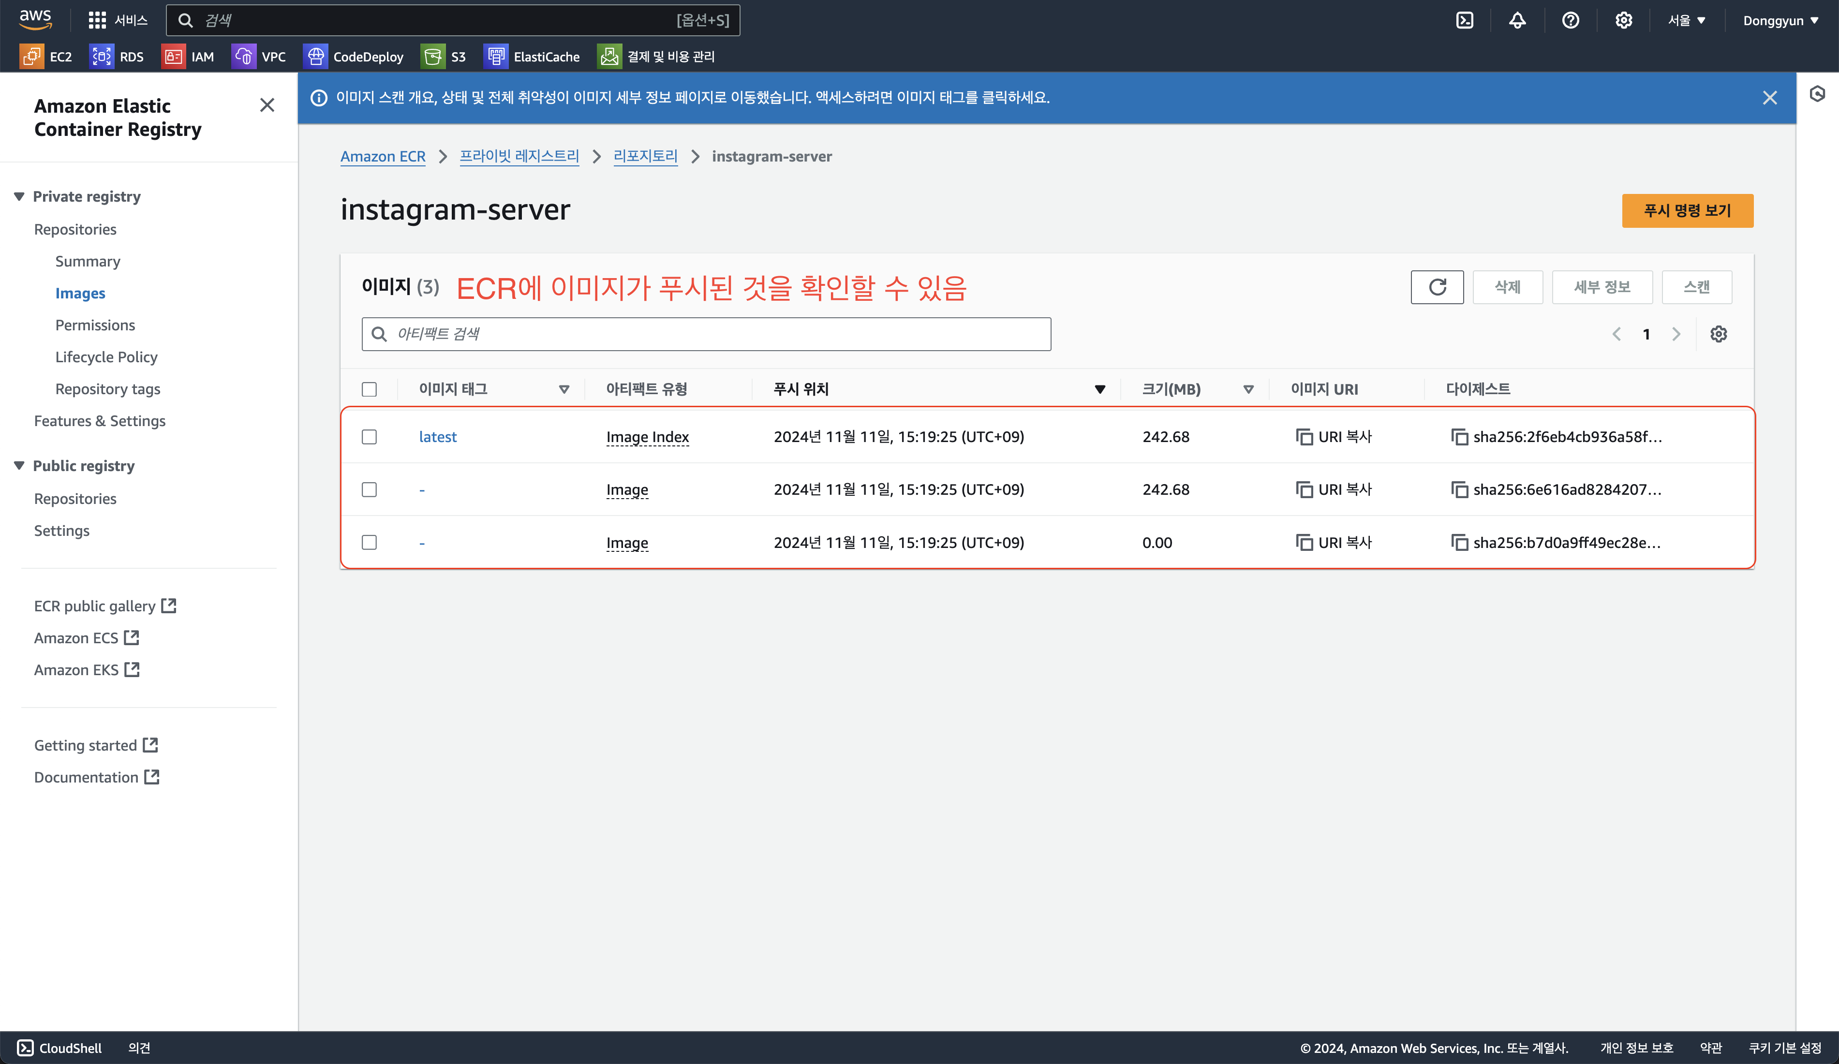The image size is (1839, 1064).
Task: Click the notifications bell icon
Action: point(1517,20)
